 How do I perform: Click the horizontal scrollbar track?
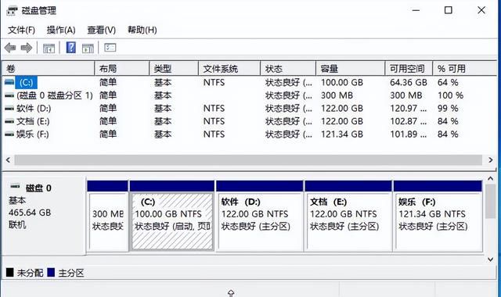[x=248, y=159]
